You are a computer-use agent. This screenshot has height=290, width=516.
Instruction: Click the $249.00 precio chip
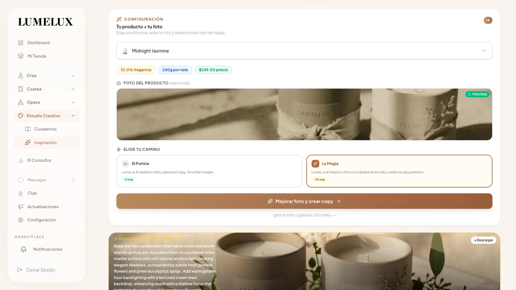click(x=213, y=70)
